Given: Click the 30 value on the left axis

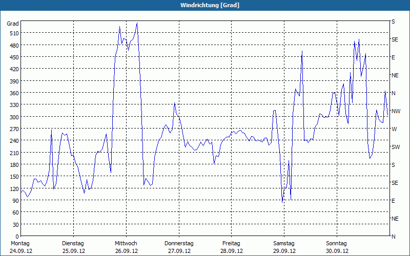Looking at the screenshot, I should tap(16, 225).
